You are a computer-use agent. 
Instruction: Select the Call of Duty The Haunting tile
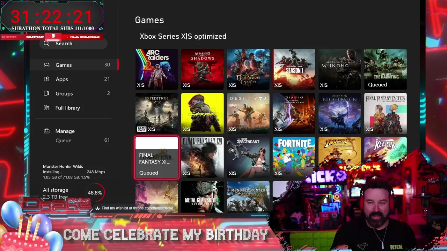(385, 69)
